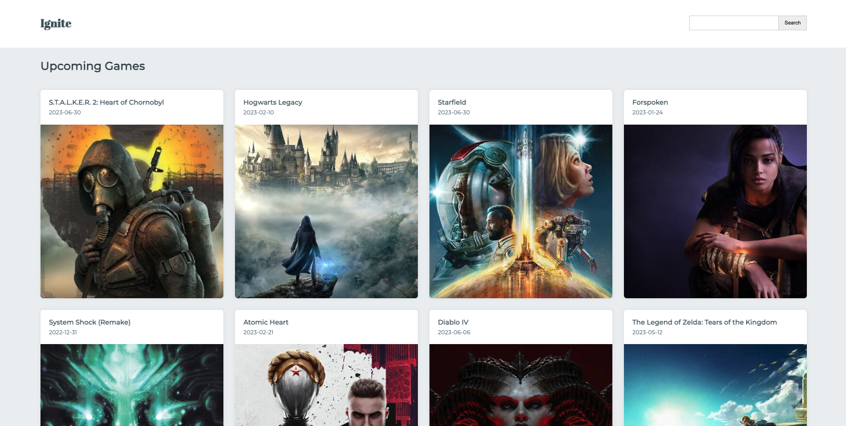Viewport: 846px width, 426px height.
Task: Select the System Shock (Remake) title
Action: click(x=89, y=322)
